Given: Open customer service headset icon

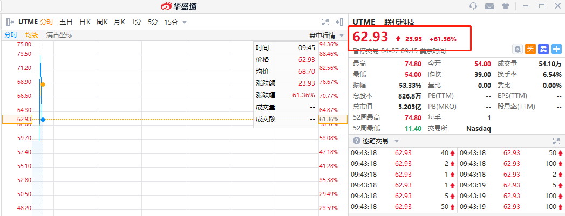Looking at the screenshot, I should click(473, 6).
